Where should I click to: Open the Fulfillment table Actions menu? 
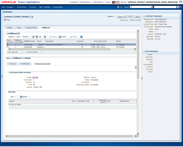[11, 37]
